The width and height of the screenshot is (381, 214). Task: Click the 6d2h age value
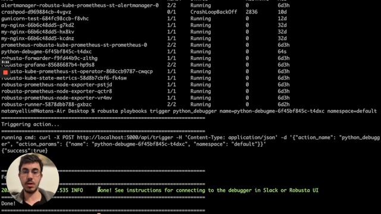coord(283,105)
